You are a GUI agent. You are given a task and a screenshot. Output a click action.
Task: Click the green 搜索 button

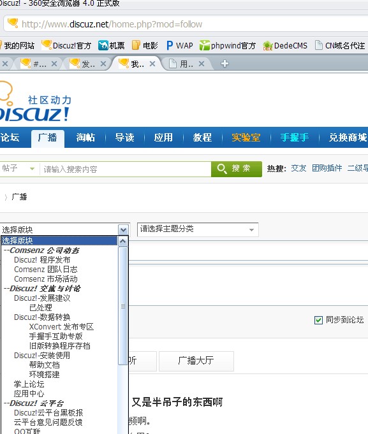point(237,169)
